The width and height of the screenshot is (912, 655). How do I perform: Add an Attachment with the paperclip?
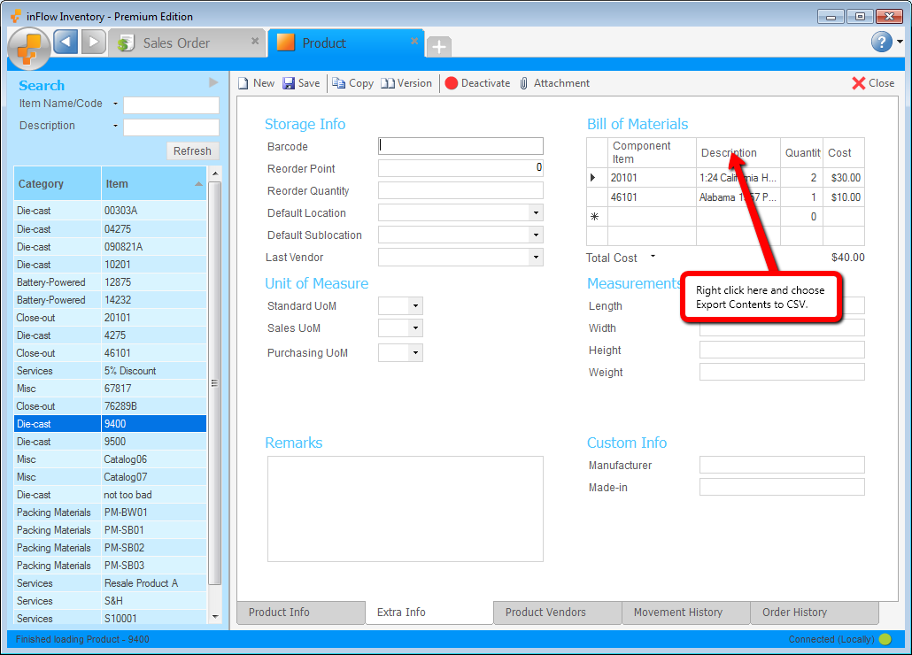point(554,83)
